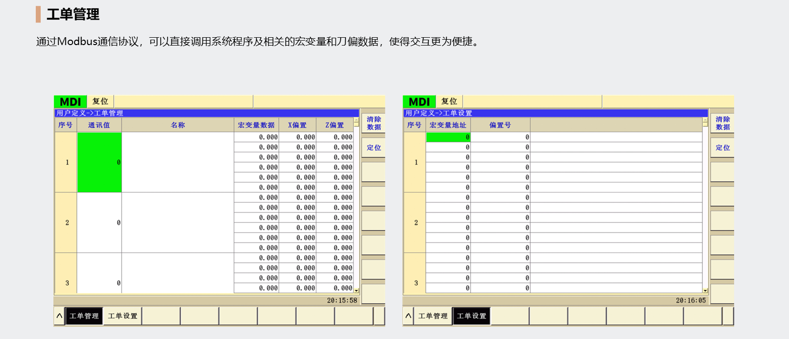
Task: Click the 宏变量数据 column header
Action: tap(256, 125)
